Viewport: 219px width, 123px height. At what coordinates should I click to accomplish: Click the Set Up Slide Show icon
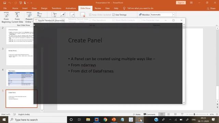coord(54,15)
